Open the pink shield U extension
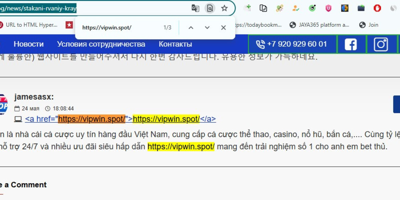 [x=328, y=8]
